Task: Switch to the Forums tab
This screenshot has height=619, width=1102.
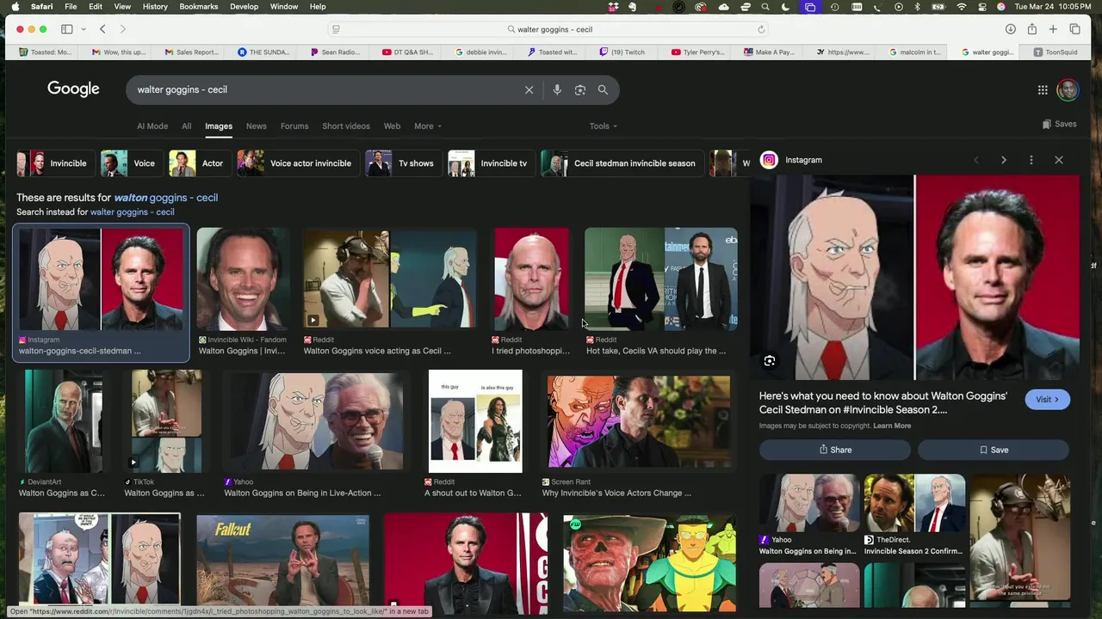Action: pos(294,126)
